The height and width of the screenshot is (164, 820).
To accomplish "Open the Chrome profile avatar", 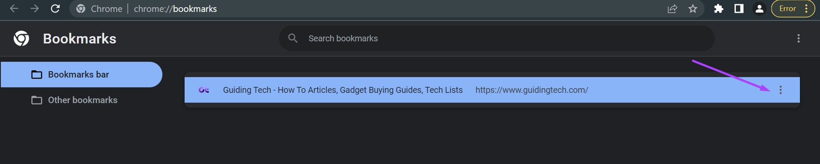I will tap(759, 9).
